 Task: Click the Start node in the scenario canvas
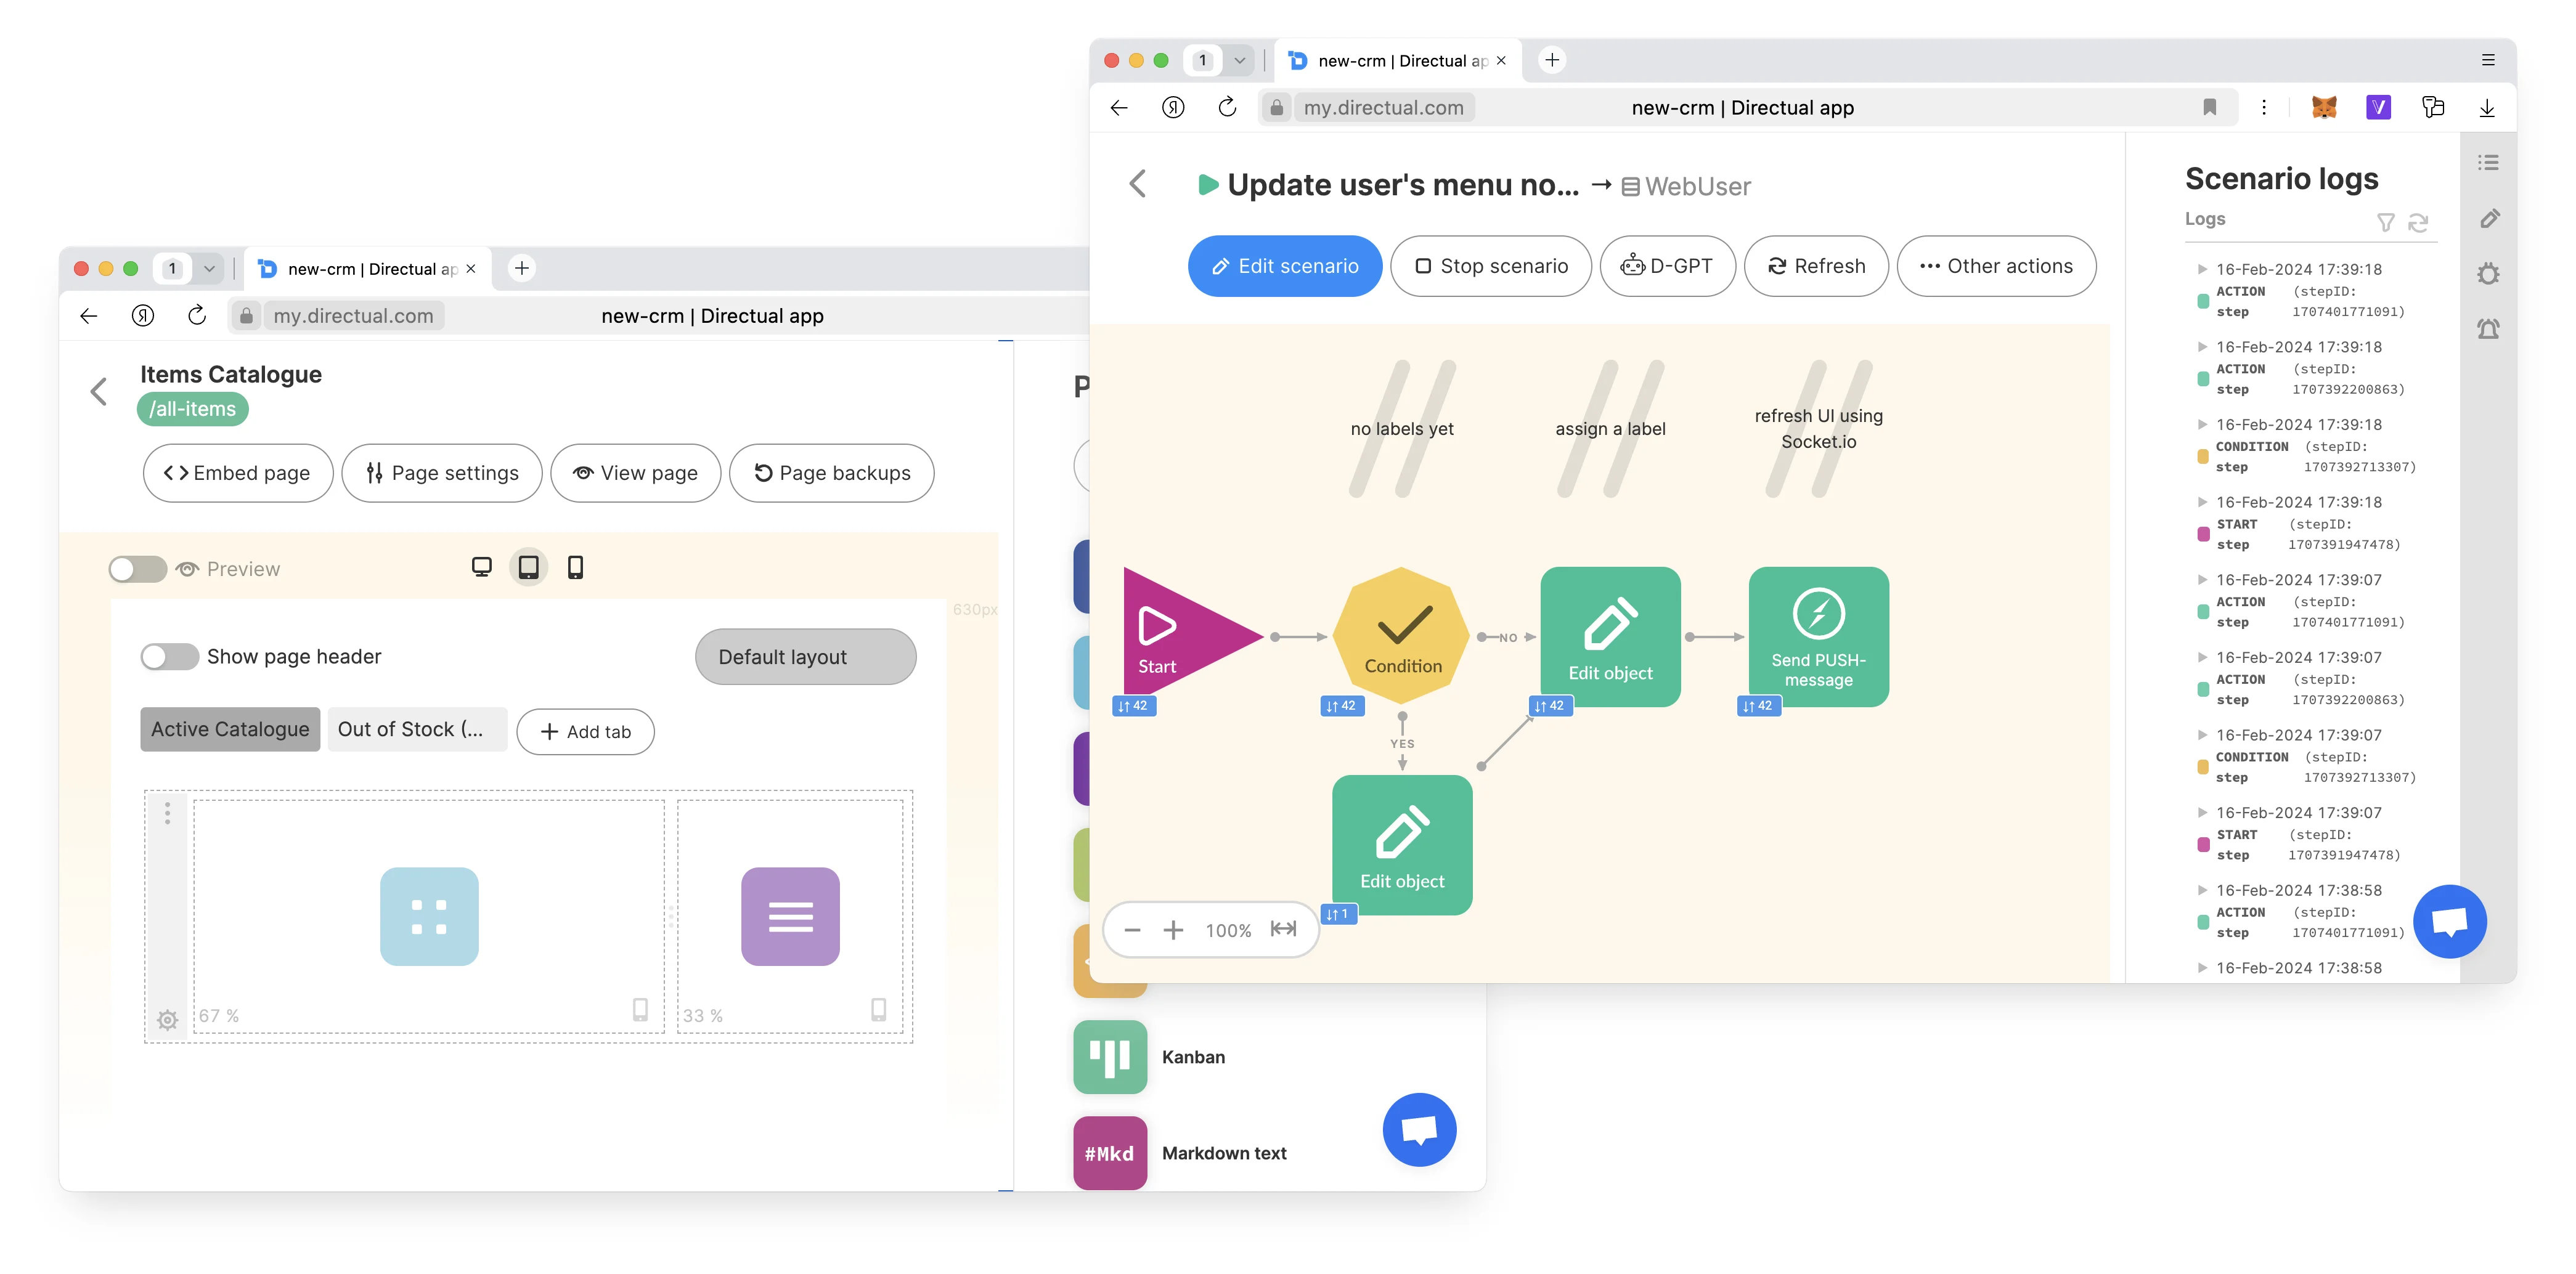pyautogui.click(x=1180, y=636)
